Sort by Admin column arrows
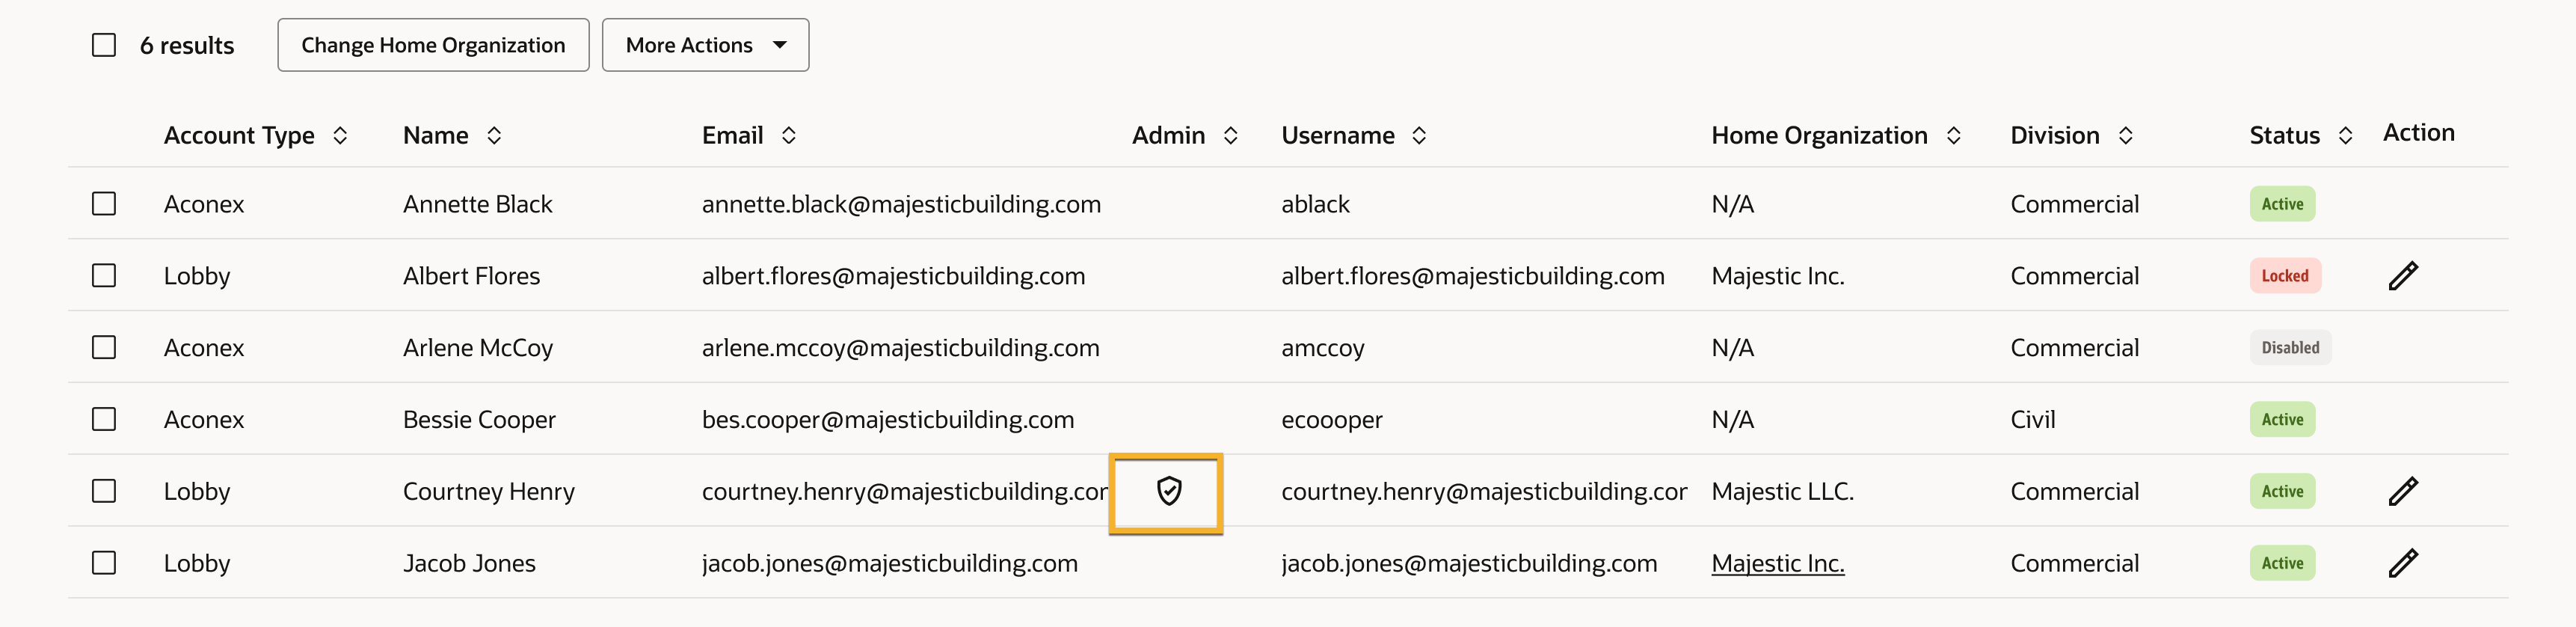 (1231, 135)
